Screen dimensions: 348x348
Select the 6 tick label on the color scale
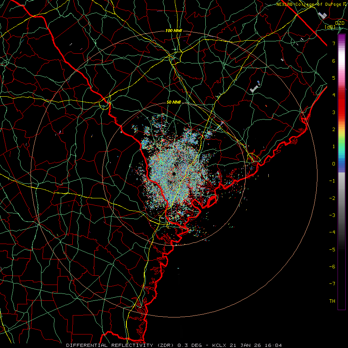click(x=334, y=61)
